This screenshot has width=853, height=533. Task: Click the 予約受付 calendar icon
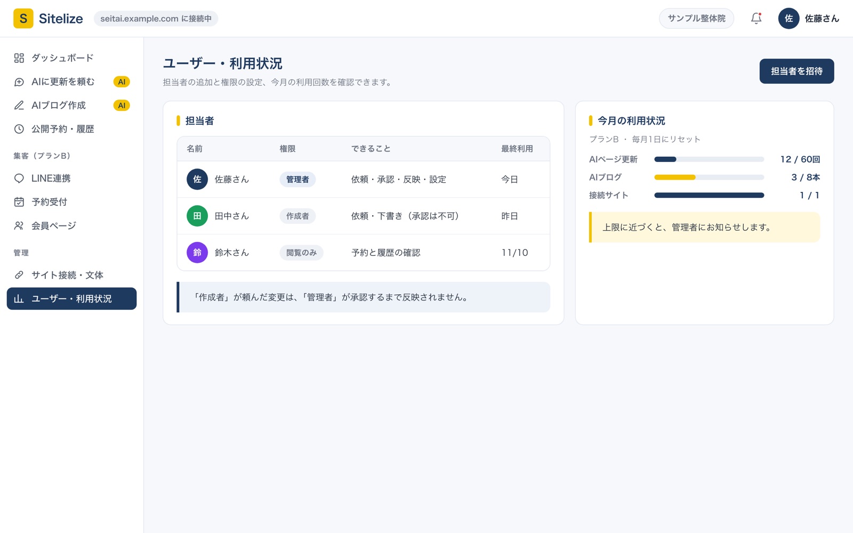click(x=19, y=202)
